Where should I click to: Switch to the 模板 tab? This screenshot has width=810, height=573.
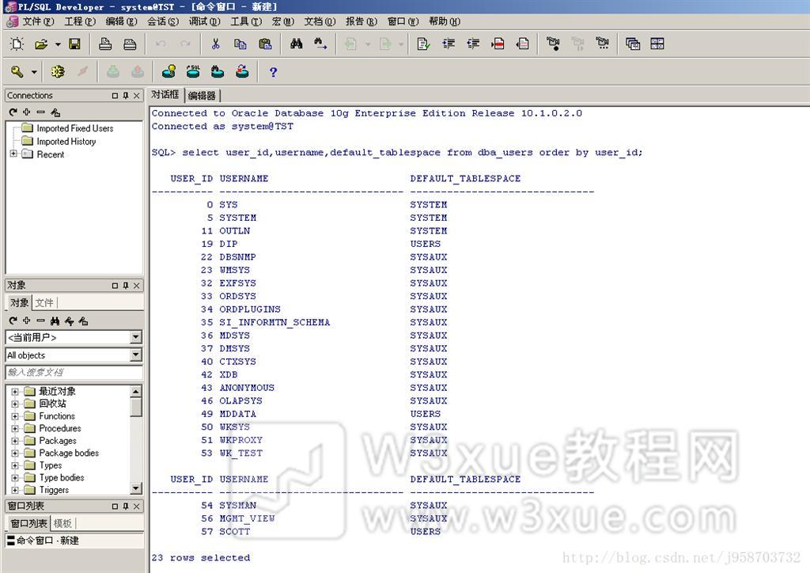[x=63, y=523]
